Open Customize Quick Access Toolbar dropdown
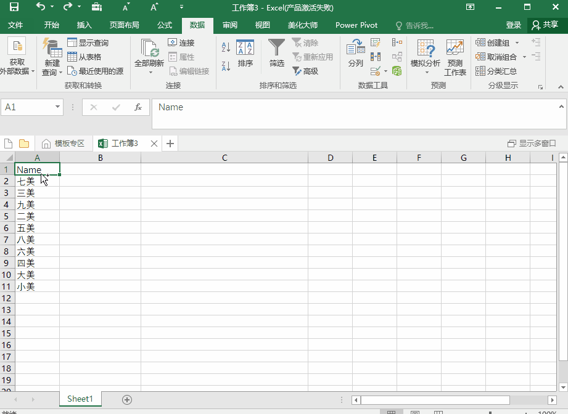The height and width of the screenshot is (414, 568). pyautogui.click(x=181, y=7)
